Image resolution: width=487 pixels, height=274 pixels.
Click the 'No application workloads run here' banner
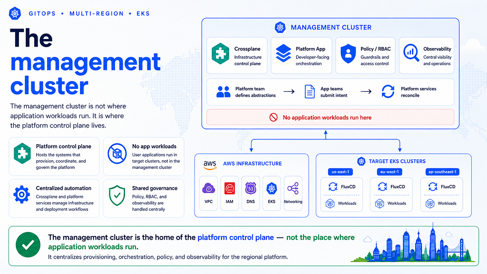tap(330, 117)
